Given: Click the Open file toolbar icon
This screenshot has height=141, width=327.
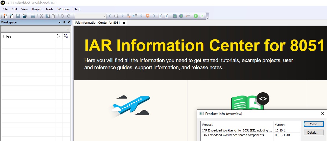Looking at the screenshot, I should point(12,16).
